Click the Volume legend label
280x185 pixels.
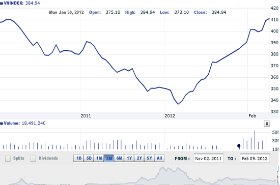tap(12, 124)
